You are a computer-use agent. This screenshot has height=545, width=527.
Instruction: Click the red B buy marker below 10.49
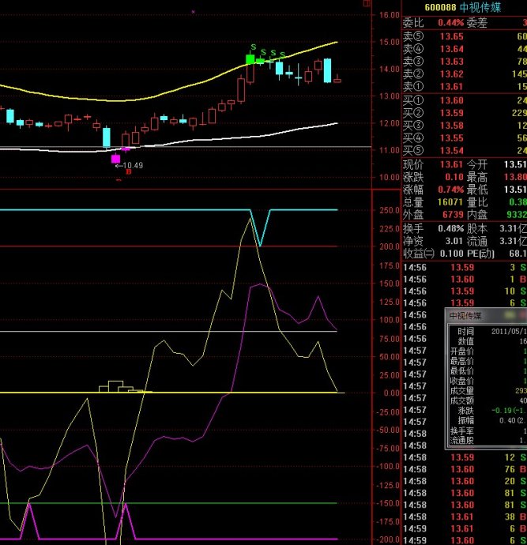[x=129, y=171]
